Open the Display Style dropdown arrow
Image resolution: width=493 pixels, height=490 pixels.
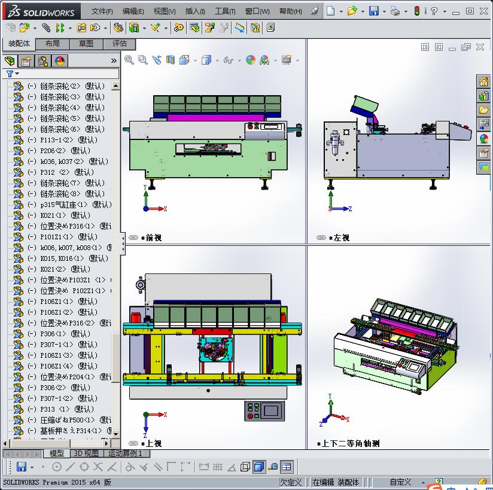point(217,60)
